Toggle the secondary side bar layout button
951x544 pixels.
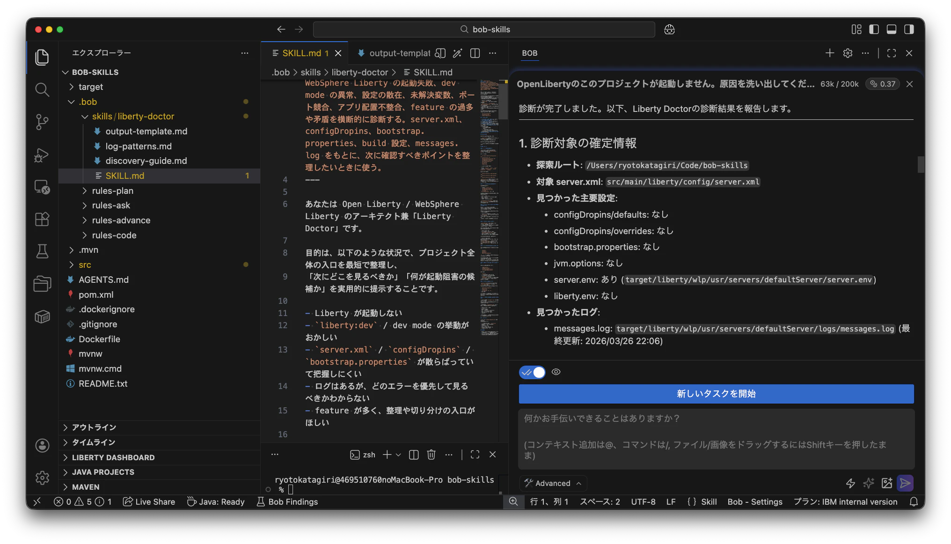(909, 29)
